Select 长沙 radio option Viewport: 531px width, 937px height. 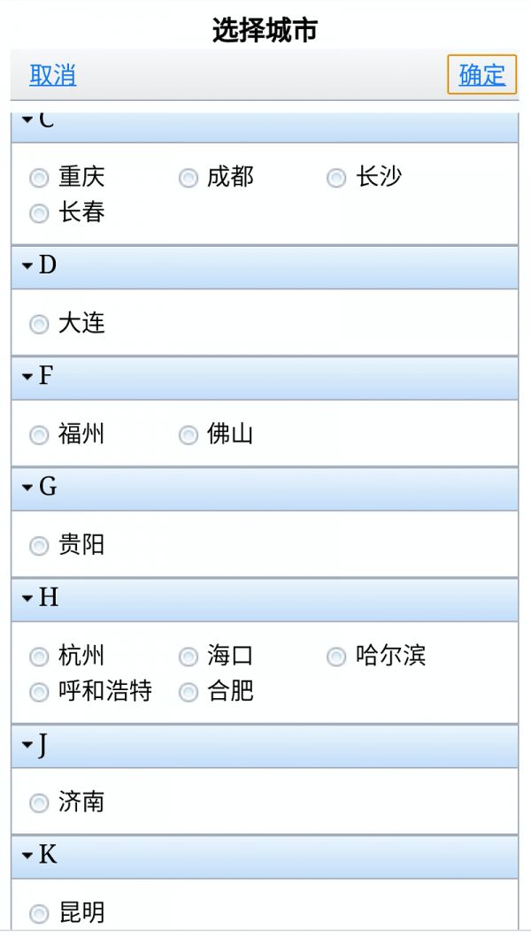(336, 178)
